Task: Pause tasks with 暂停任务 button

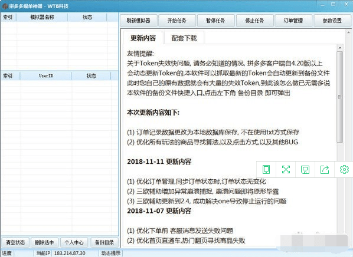Action: click(215, 21)
